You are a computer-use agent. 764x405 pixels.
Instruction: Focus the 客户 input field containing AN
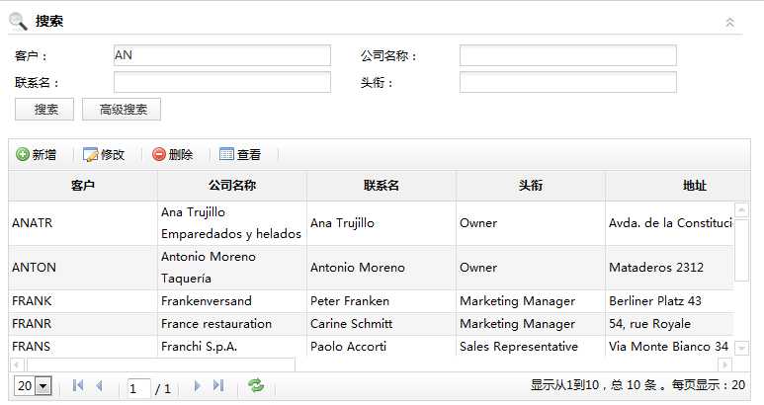(x=222, y=55)
